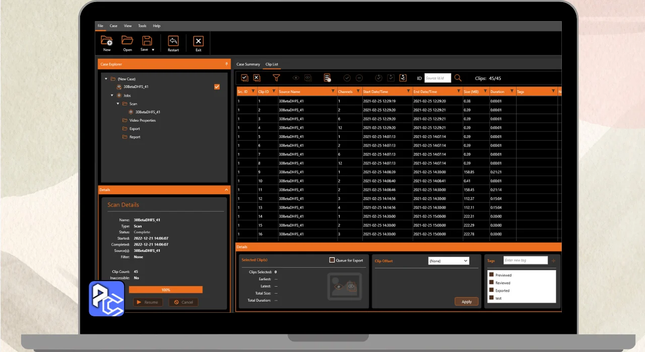Open the Clip Offset (None) dropdown
The image size is (645, 352).
pyautogui.click(x=448, y=260)
